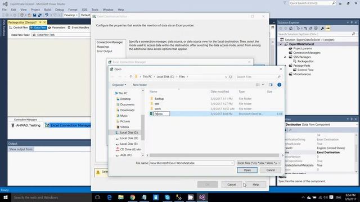Screen dimensions: 360x202
Task: Switch to the Event Handlers tab
Action: pos(78,27)
